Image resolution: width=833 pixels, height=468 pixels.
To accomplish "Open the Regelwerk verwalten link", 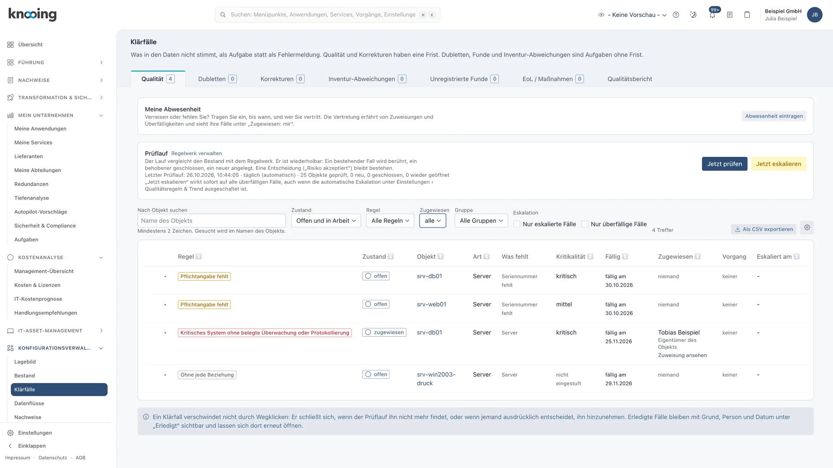I will coord(197,153).
